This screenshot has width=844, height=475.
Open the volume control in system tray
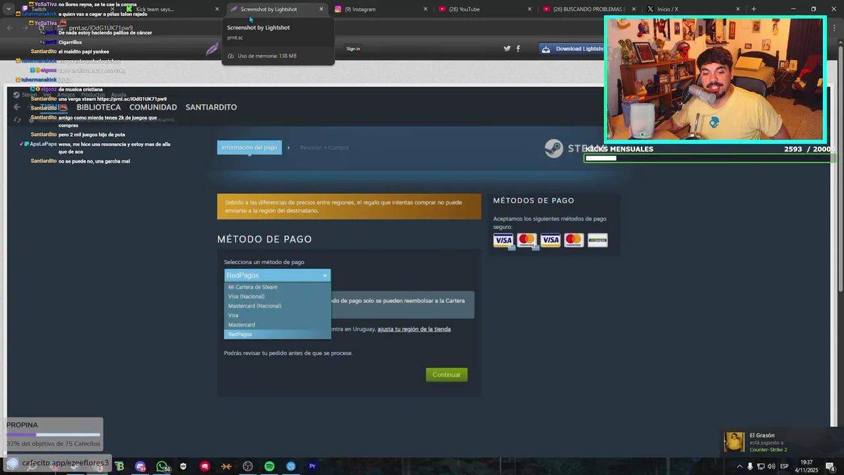tap(771, 466)
